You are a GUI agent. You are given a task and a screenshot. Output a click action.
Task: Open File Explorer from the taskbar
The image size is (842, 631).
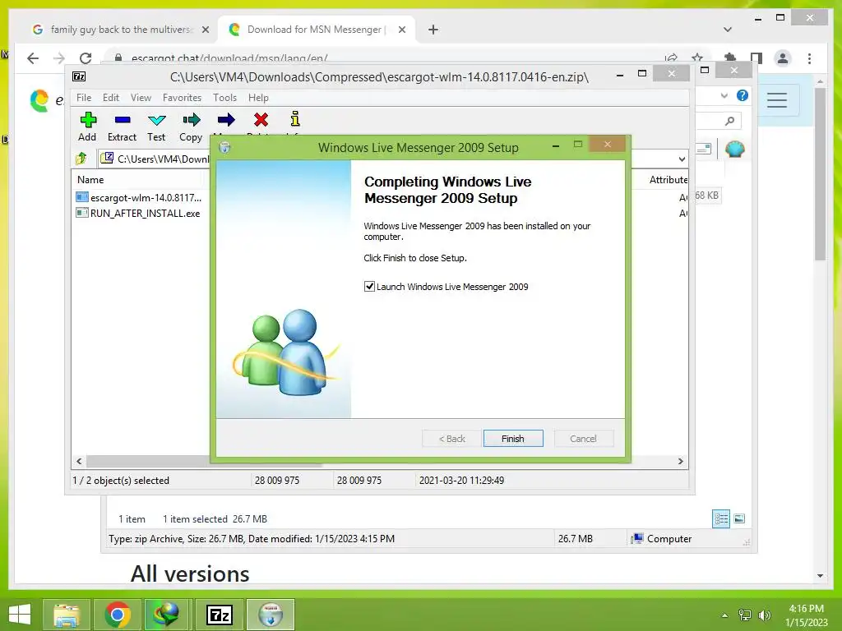coord(66,615)
